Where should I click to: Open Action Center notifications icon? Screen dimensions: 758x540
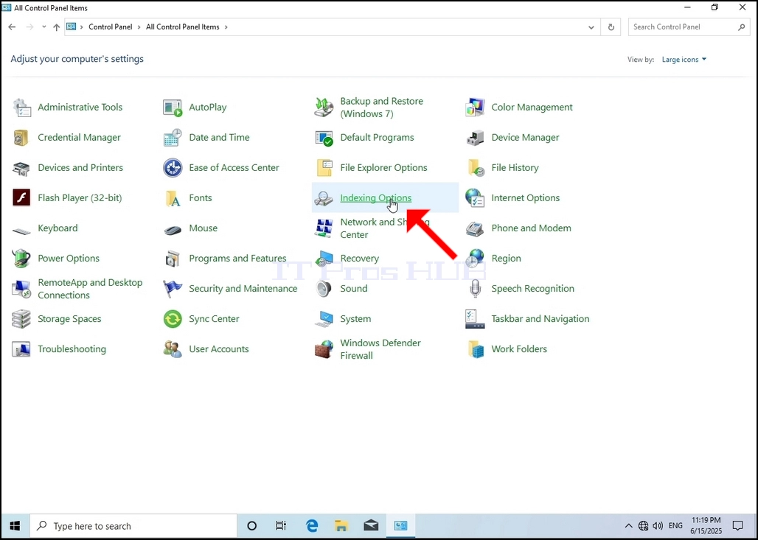pos(737,526)
